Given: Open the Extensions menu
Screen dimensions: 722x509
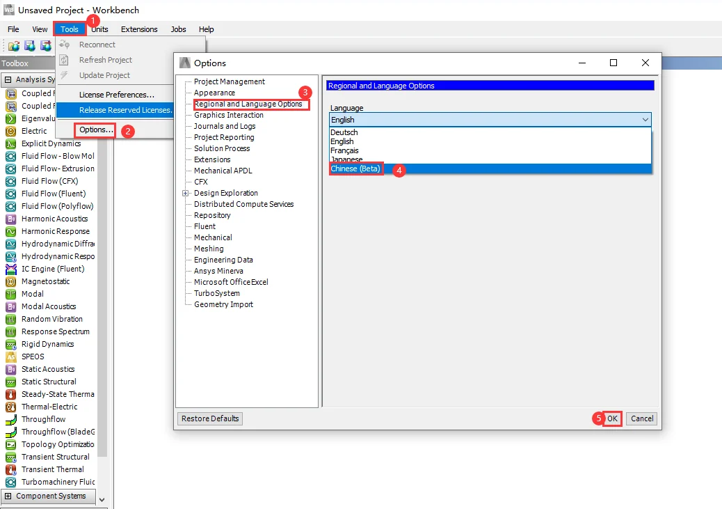Looking at the screenshot, I should (139, 29).
